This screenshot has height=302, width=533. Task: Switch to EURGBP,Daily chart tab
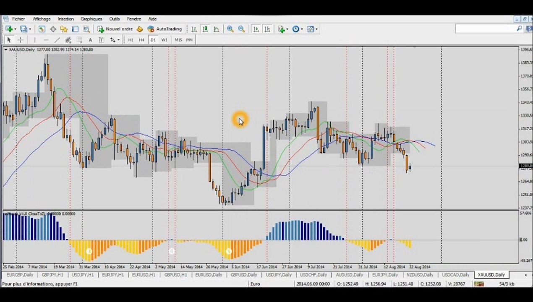click(20, 275)
